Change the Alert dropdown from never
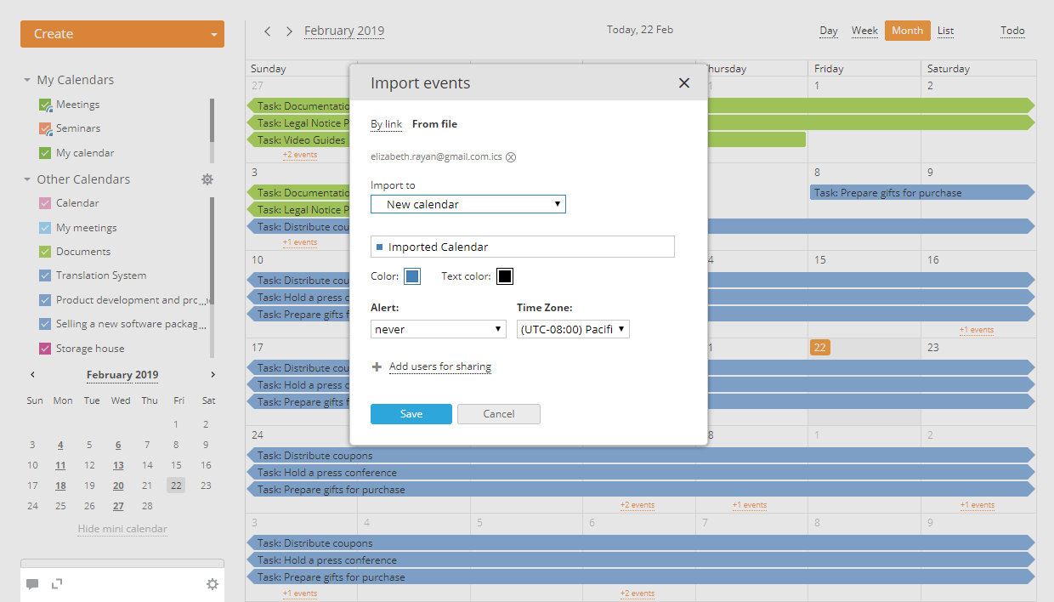This screenshot has height=602, width=1054. [x=438, y=328]
